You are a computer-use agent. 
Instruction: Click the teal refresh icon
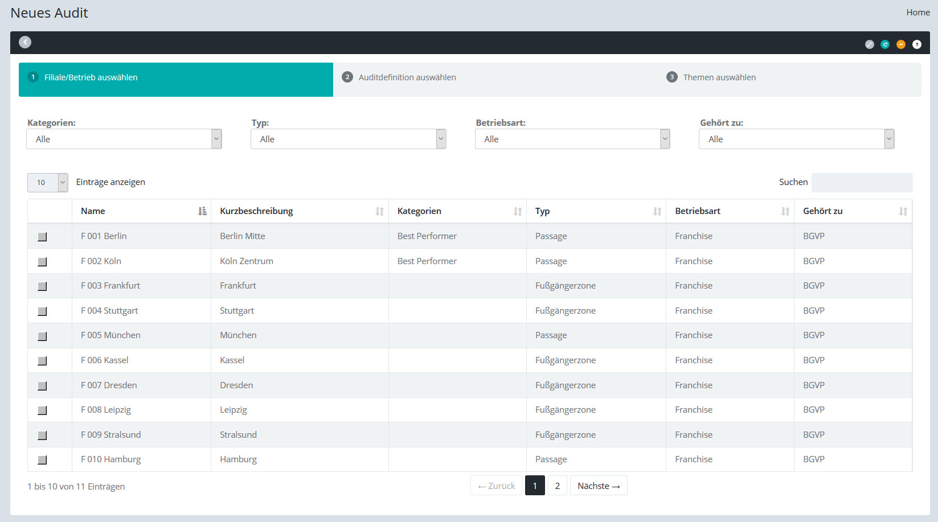(885, 44)
